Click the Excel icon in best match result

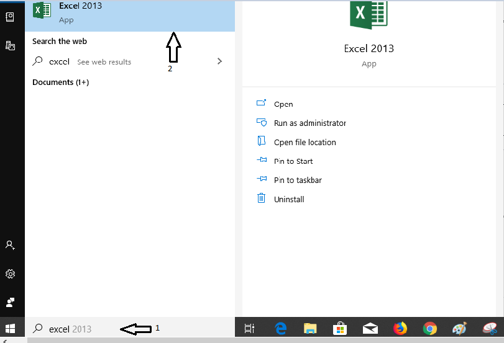pos(42,10)
